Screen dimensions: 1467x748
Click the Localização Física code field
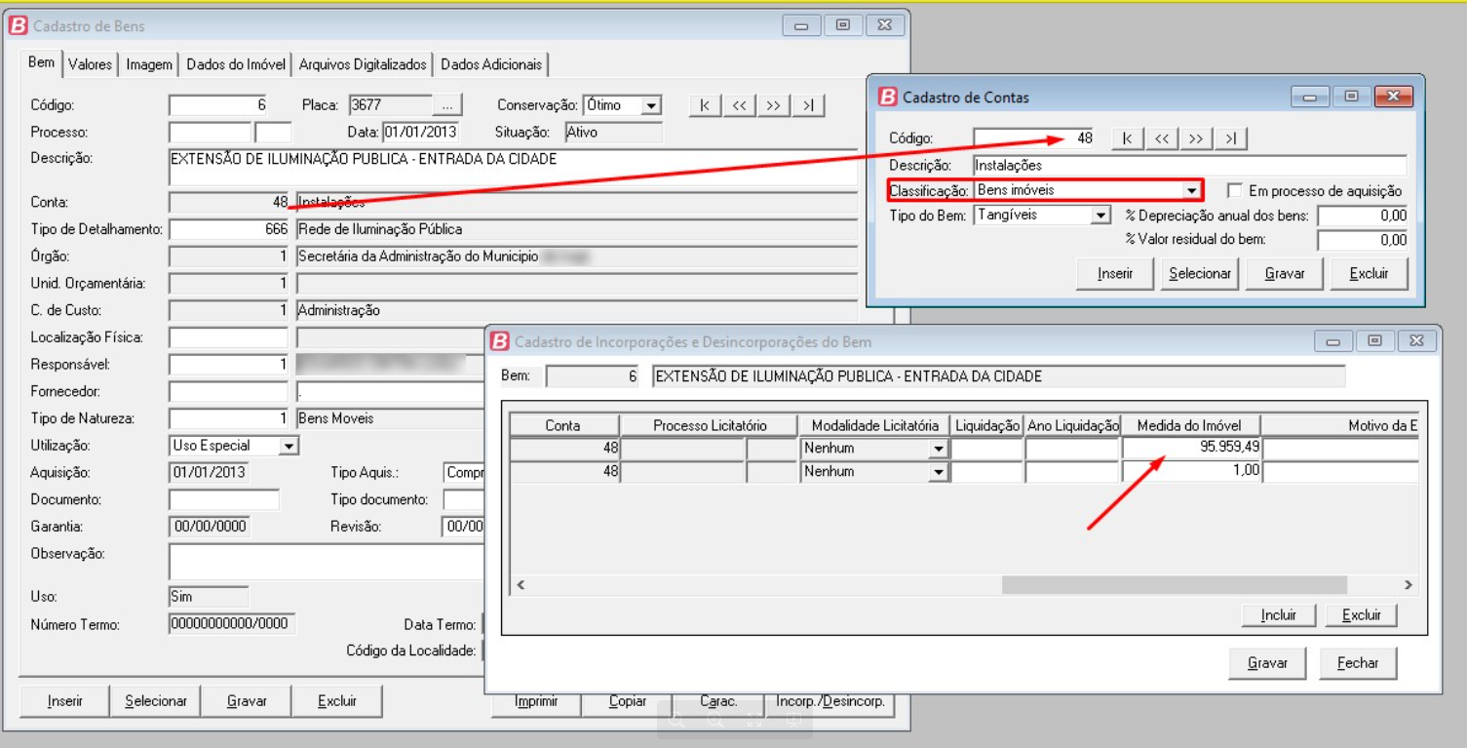point(229,337)
